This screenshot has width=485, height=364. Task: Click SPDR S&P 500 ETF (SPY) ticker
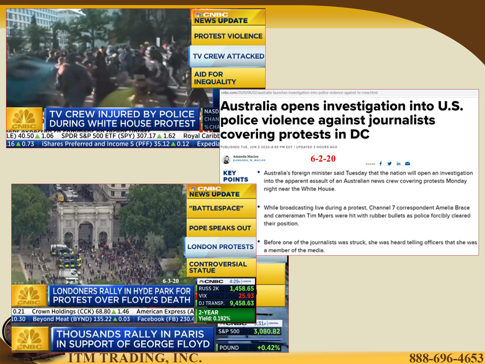click(118, 136)
